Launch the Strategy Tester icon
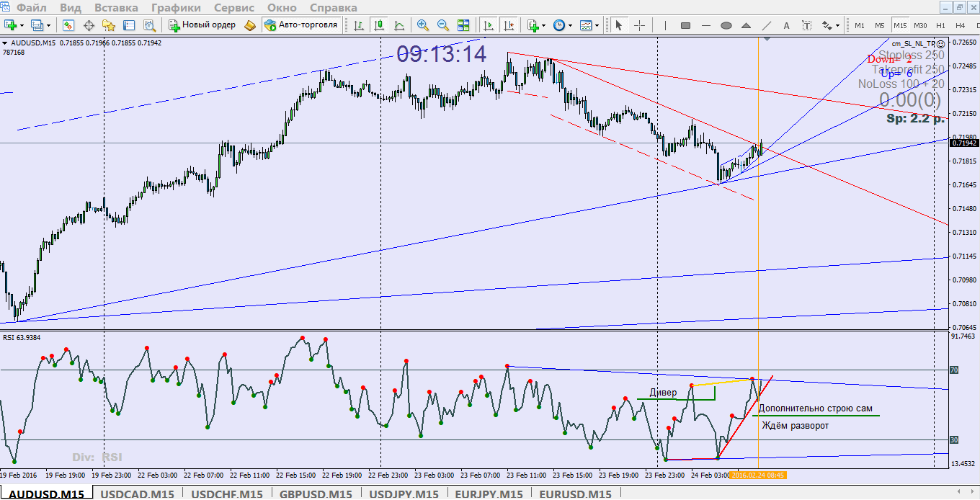This screenshot has height=500, width=980. coord(149,25)
